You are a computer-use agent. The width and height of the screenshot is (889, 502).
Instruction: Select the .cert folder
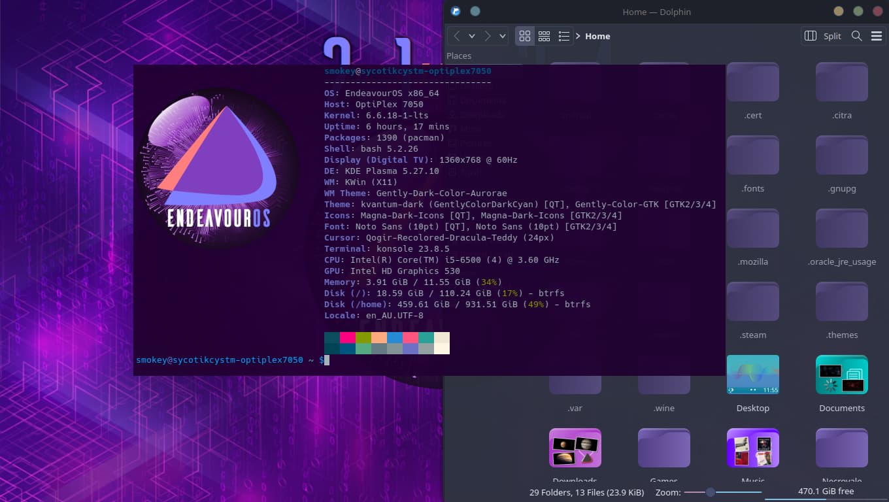pyautogui.click(x=753, y=92)
